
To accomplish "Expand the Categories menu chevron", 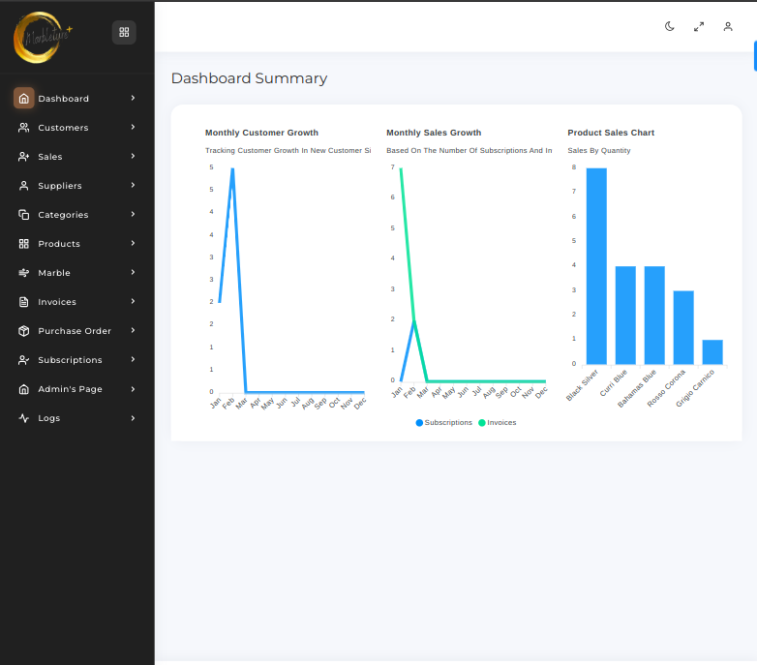I will (x=133, y=214).
